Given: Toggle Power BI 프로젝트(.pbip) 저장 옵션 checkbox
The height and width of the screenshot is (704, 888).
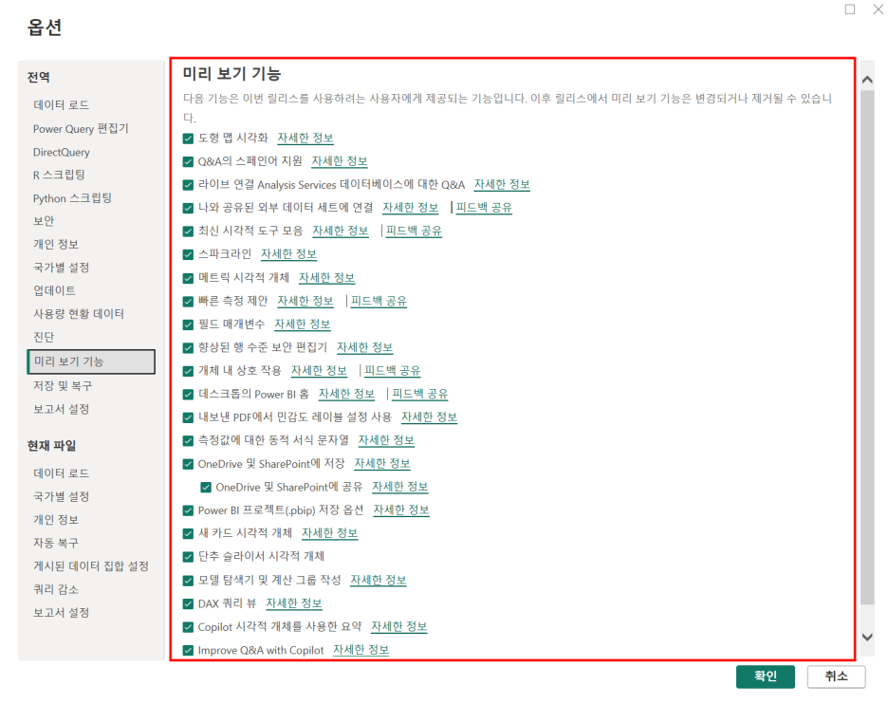Looking at the screenshot, I should click(x=188, y=510).
